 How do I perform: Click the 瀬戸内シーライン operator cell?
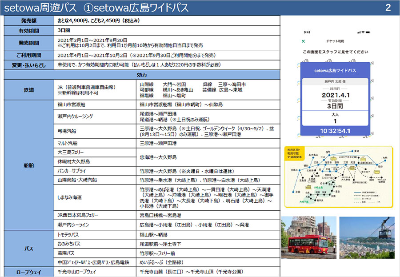click(95, 225)
